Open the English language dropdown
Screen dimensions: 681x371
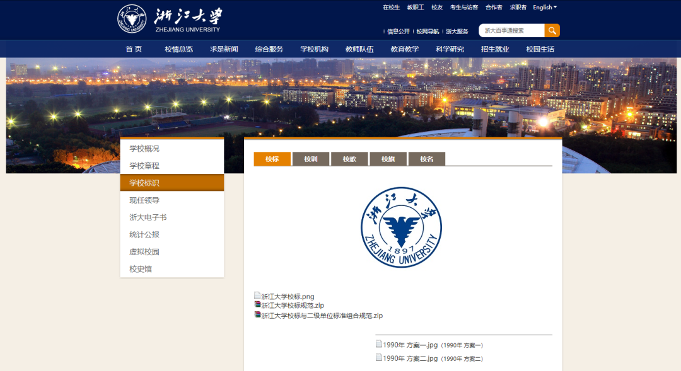(545, 8)
